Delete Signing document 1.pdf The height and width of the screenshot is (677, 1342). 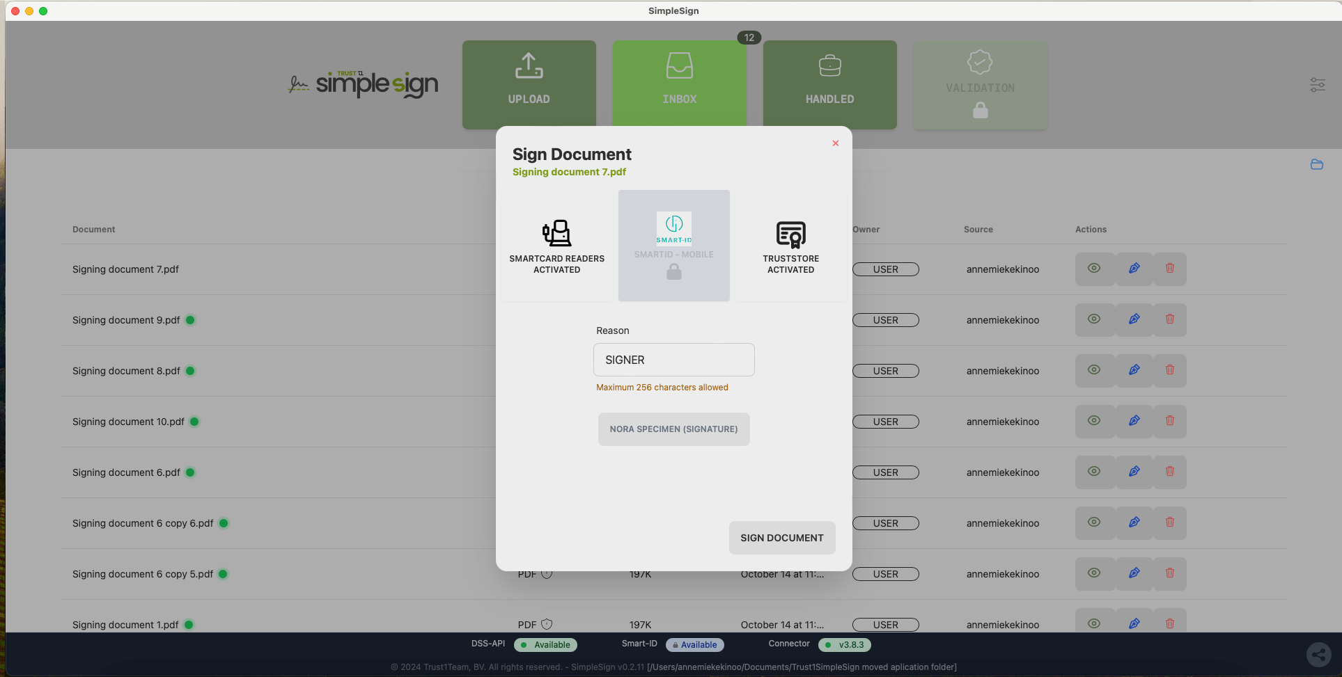point(1170,623)
